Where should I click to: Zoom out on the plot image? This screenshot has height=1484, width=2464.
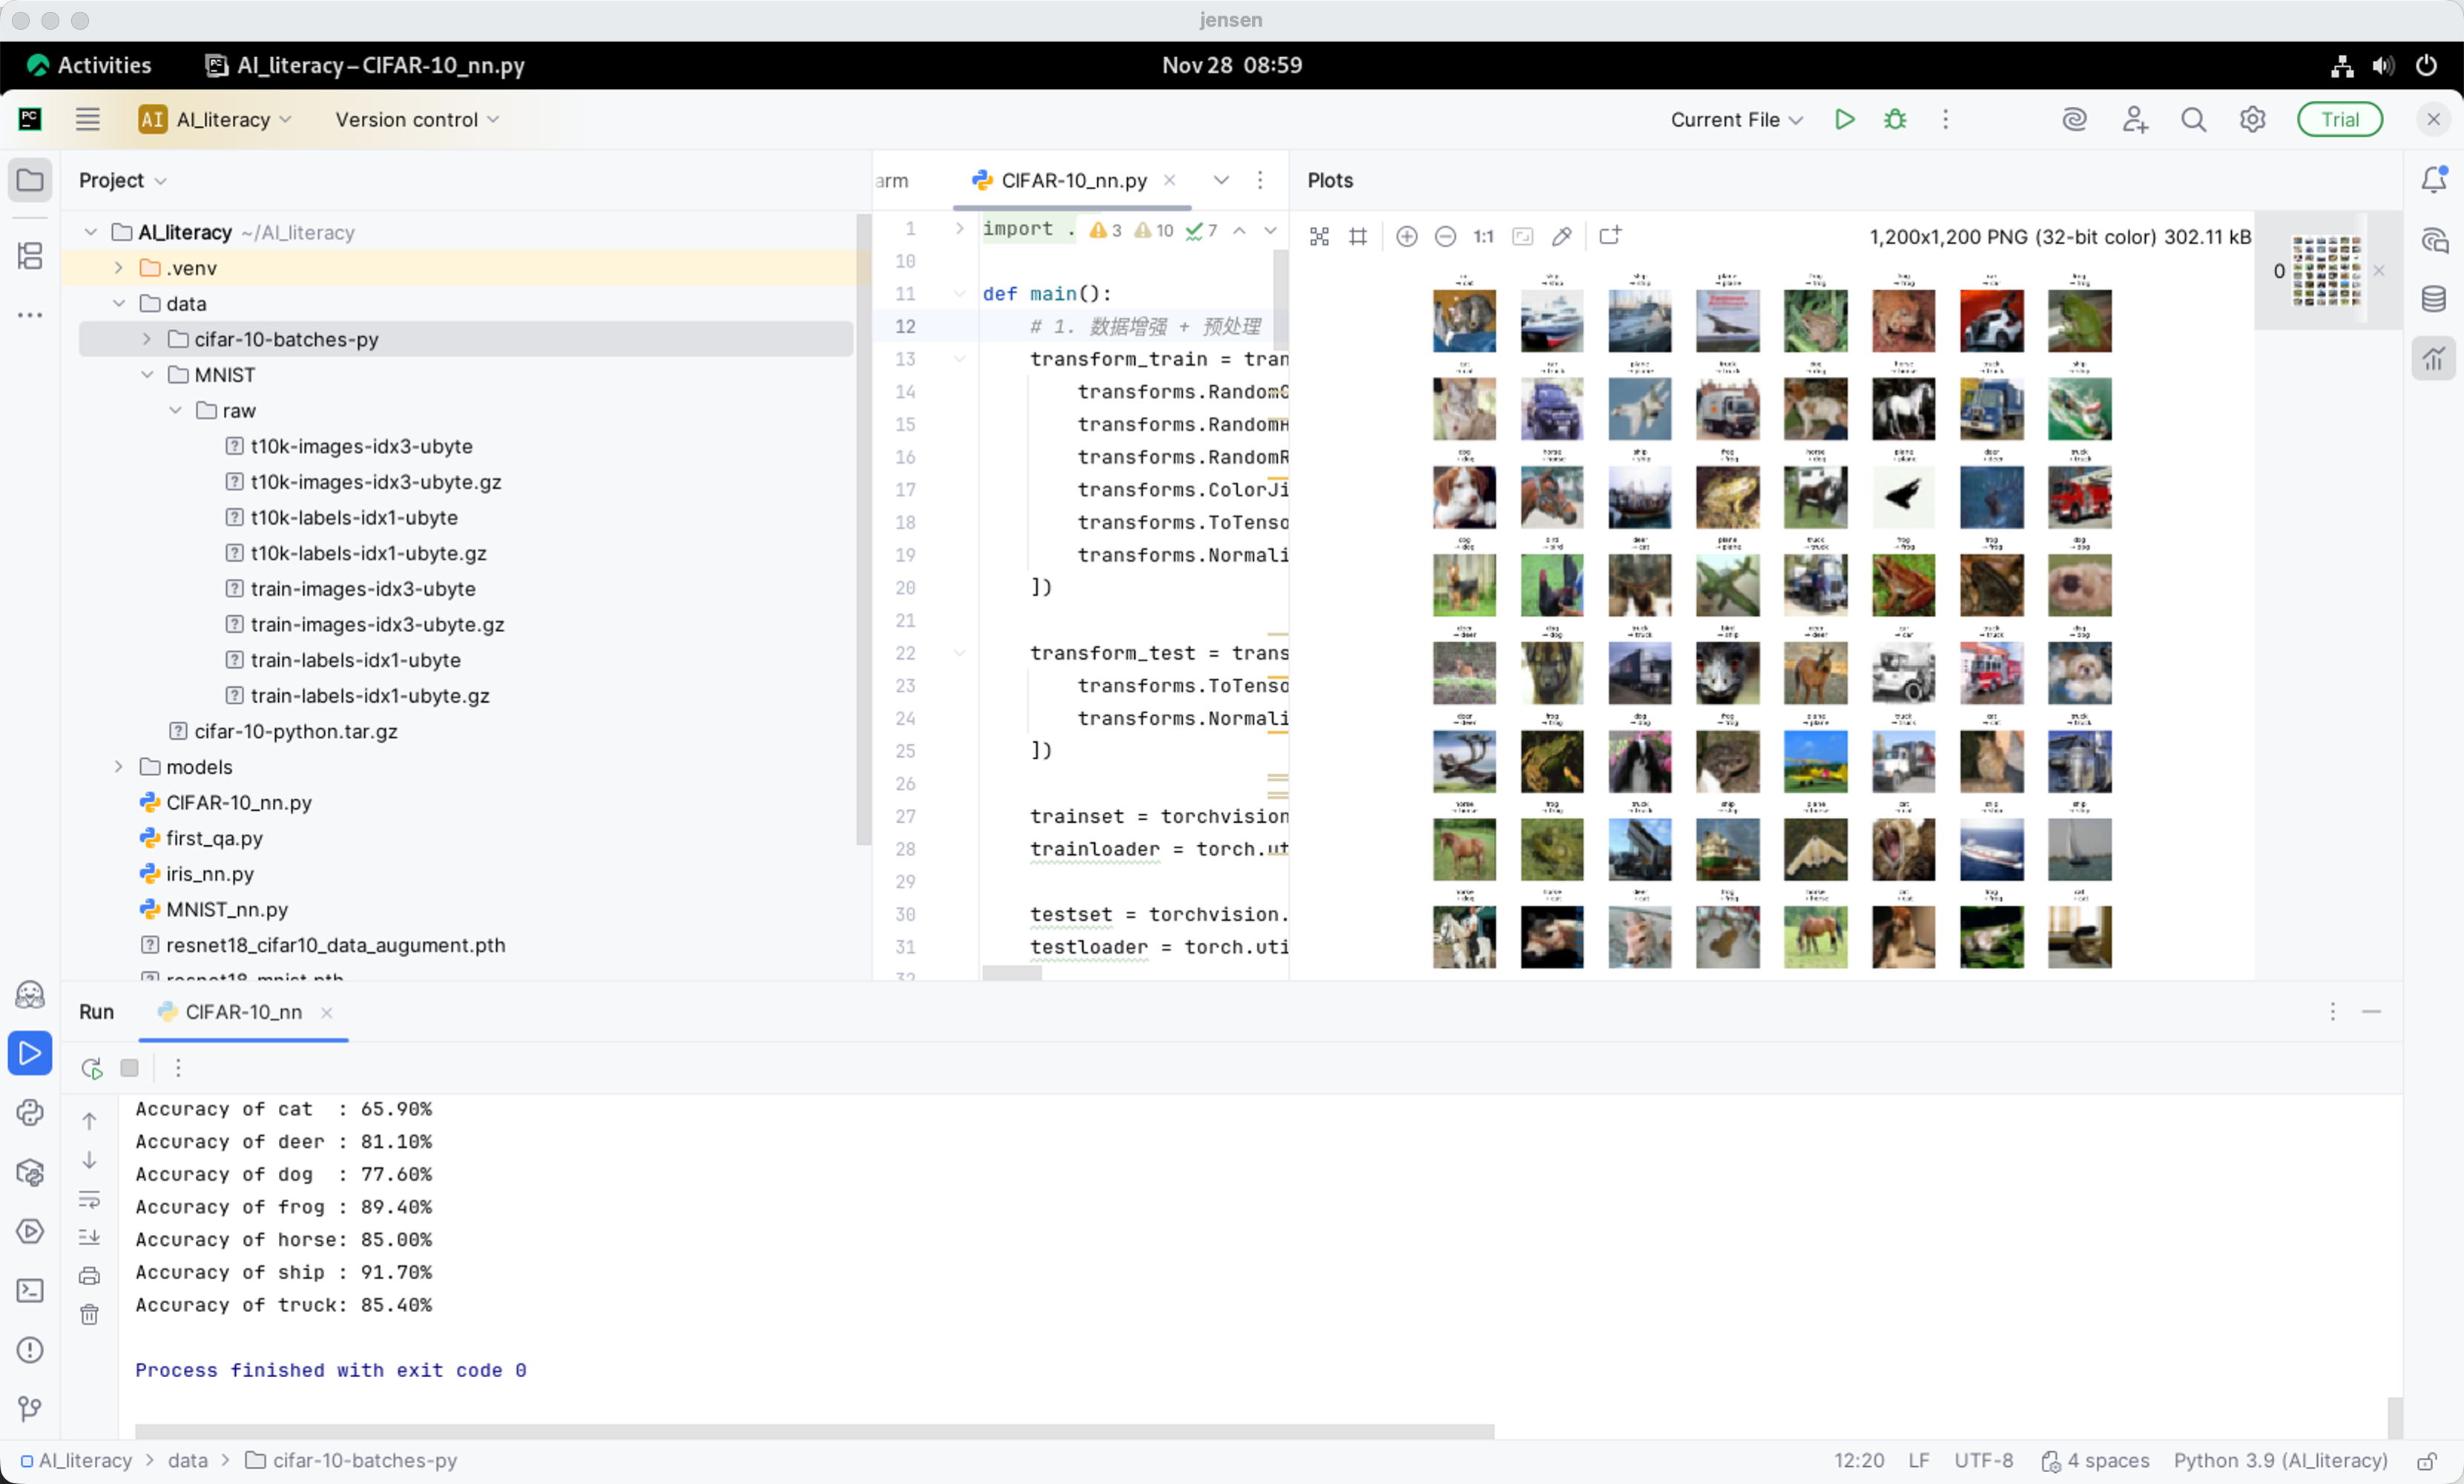tap(1446, 236)
